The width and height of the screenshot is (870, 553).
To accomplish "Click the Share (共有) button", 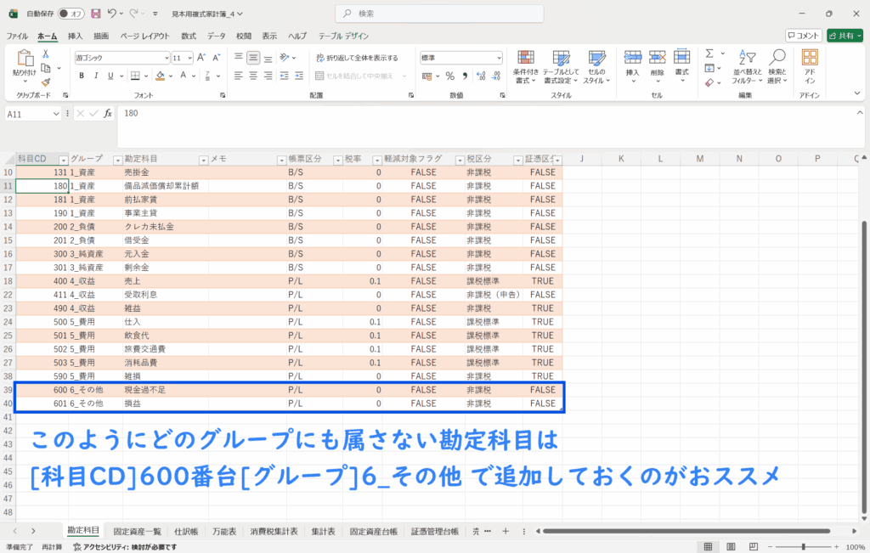I will [845, 36].
